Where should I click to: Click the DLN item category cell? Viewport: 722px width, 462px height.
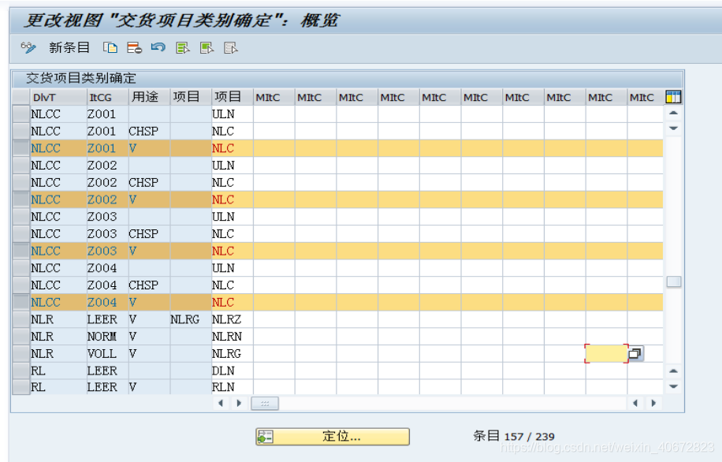(x=232, y=371)
